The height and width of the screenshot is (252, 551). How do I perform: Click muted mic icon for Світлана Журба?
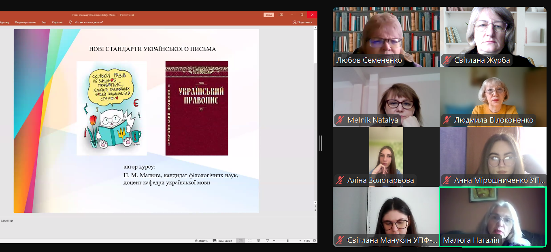447,60
